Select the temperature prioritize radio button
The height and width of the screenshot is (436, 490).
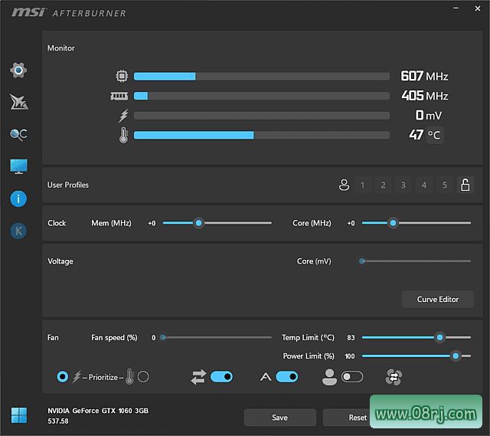pyautogui.click(x=143, y=377)
